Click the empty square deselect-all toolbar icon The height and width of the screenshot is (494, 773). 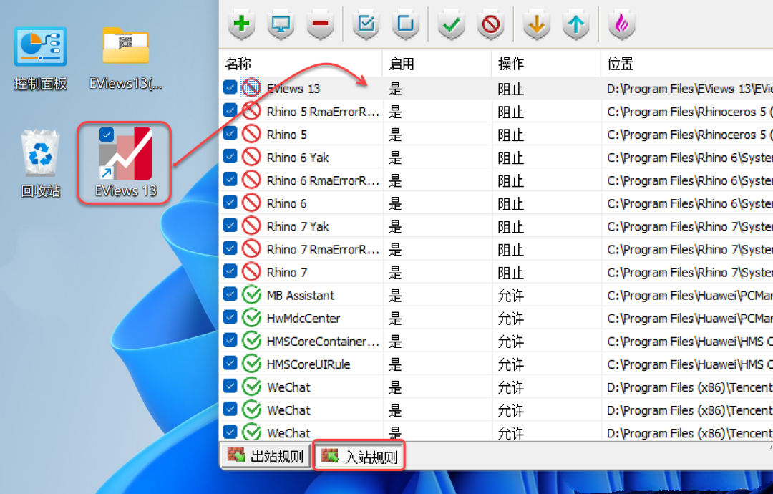[406, 24]
